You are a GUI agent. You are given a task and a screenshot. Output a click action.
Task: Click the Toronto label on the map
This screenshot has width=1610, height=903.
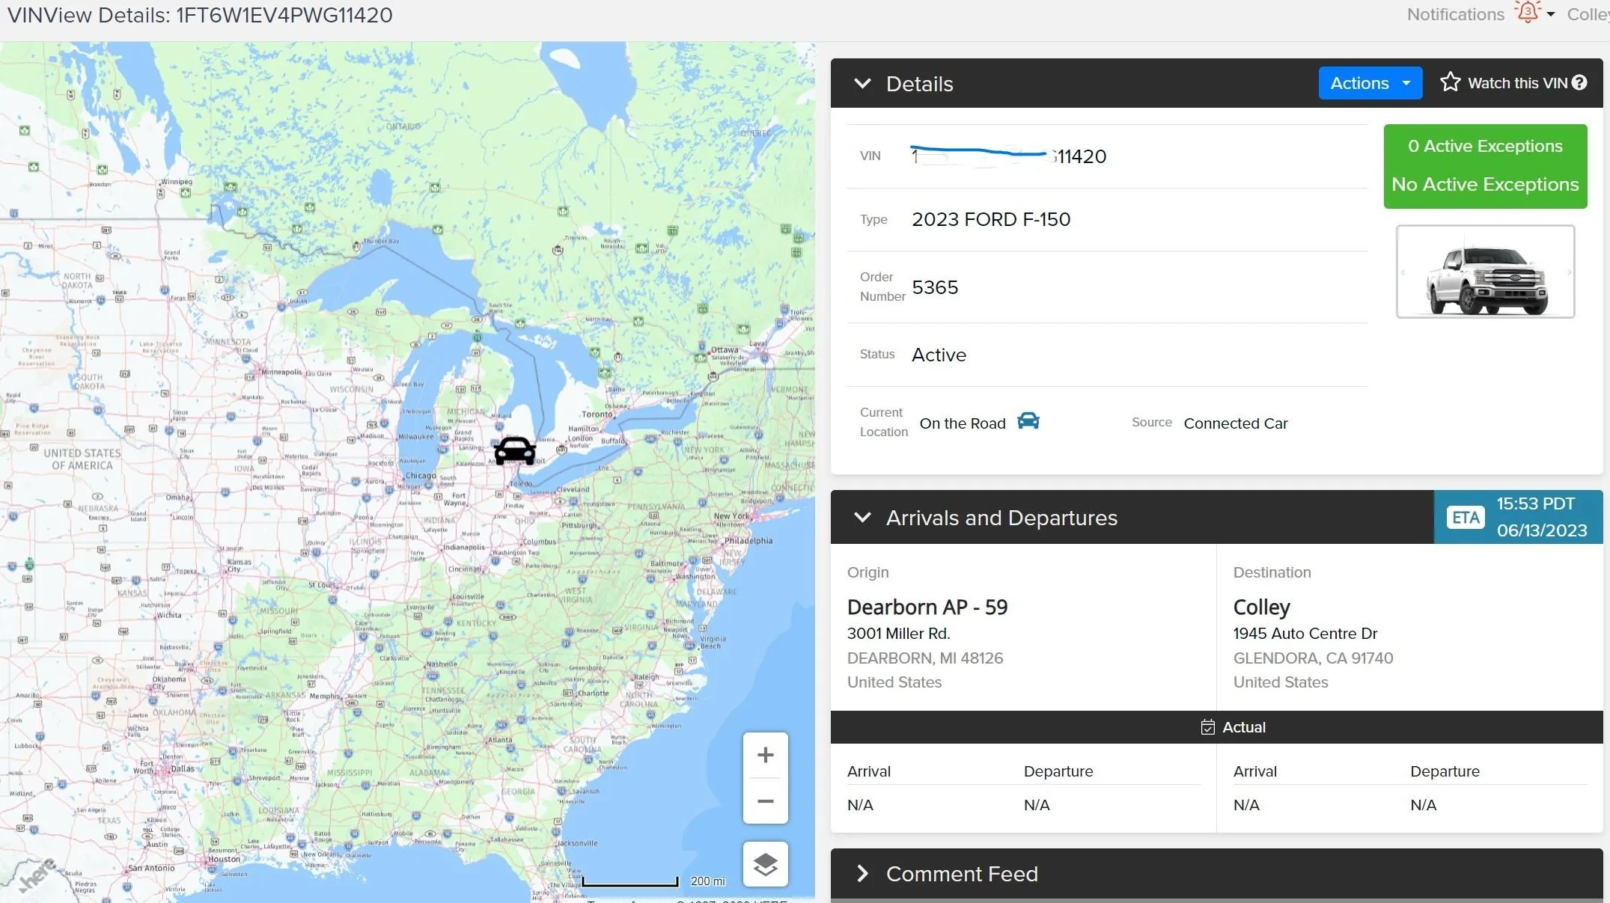[597, 414]
